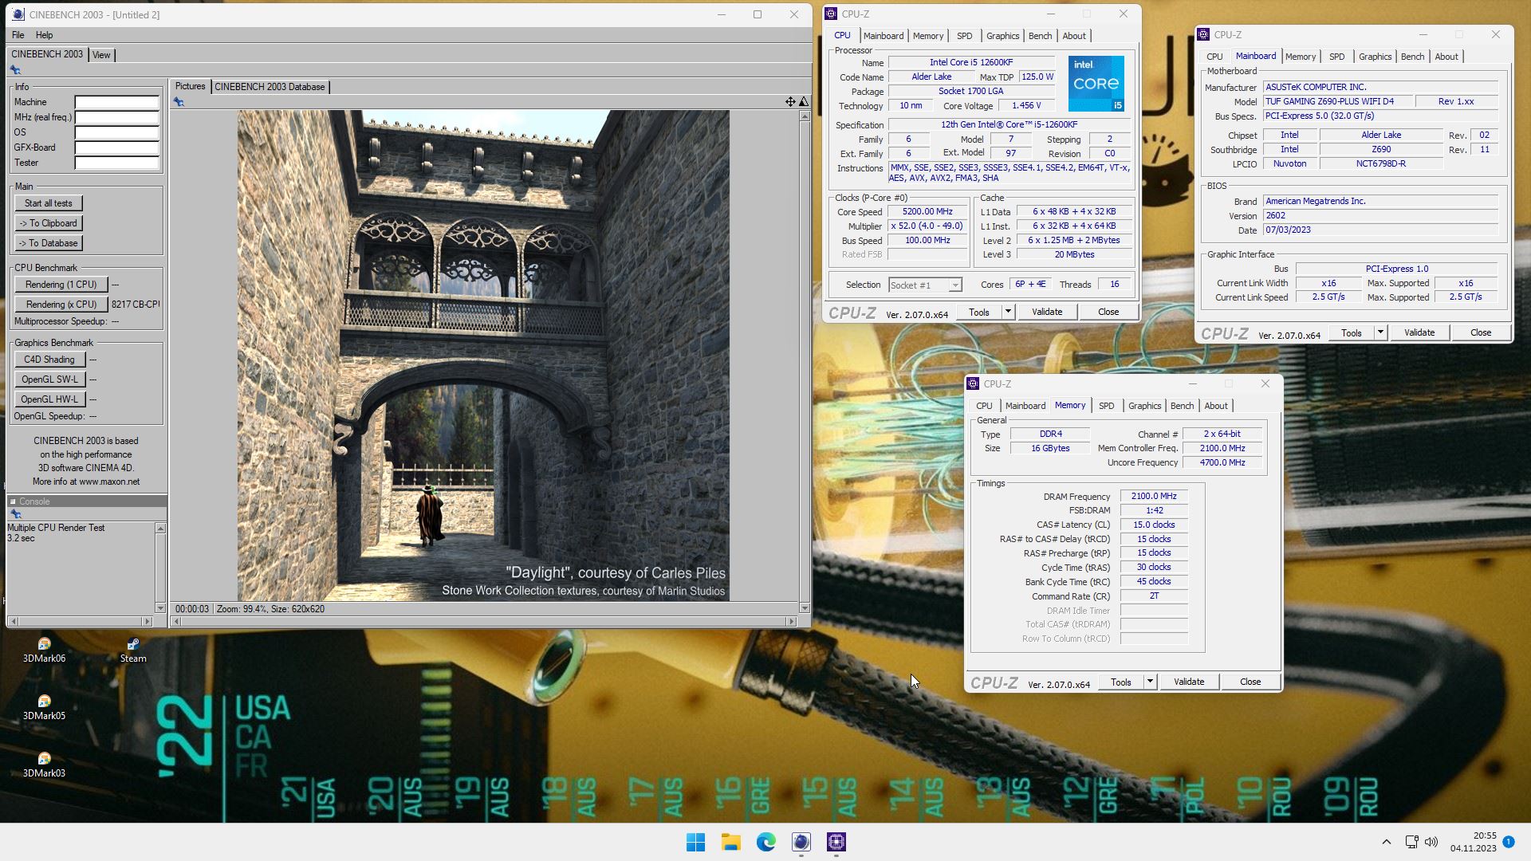The image size is (1531, 861).
Task: Open Graphics tab in CPU-Z Mainboard window
Action: [1375, 57]
